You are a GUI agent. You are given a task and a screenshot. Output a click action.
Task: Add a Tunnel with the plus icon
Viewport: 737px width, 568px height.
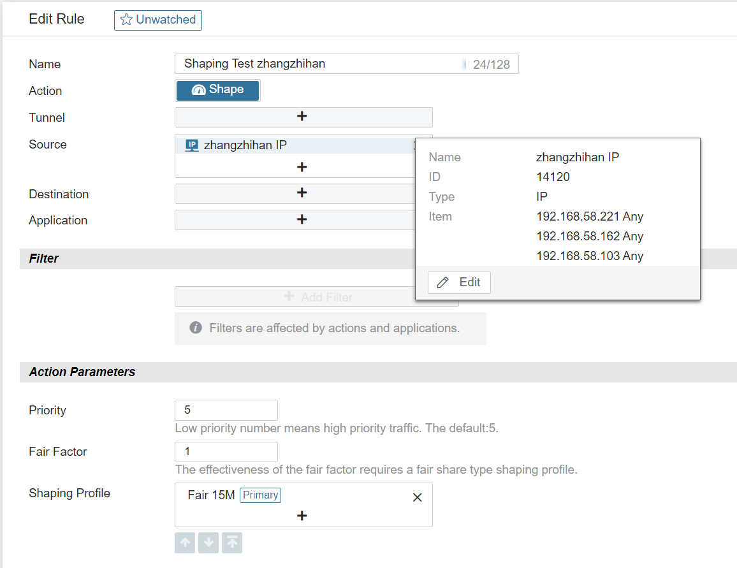click(302, 117)
